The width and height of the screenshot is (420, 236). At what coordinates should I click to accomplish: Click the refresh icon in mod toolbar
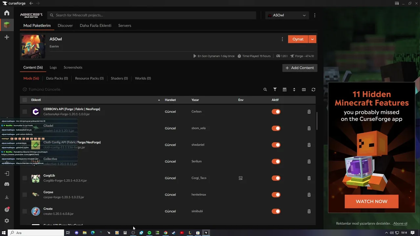[x=313, y=89]
